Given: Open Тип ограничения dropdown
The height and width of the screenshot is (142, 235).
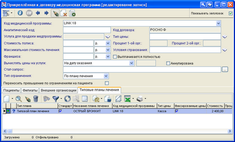Looking at the screenshot, I should pos(106,76).
